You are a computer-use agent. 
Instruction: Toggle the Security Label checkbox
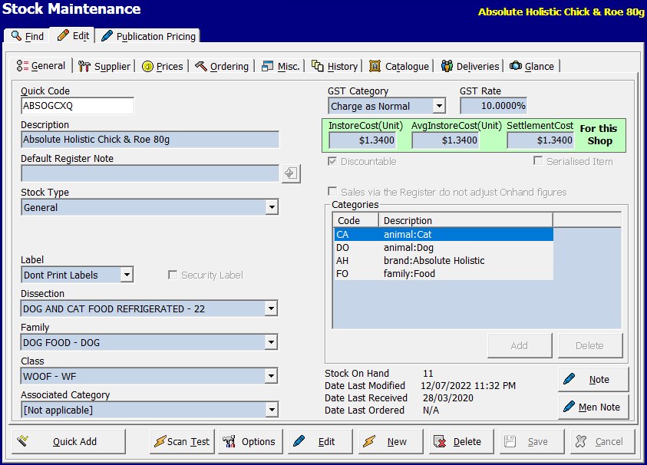173,275
